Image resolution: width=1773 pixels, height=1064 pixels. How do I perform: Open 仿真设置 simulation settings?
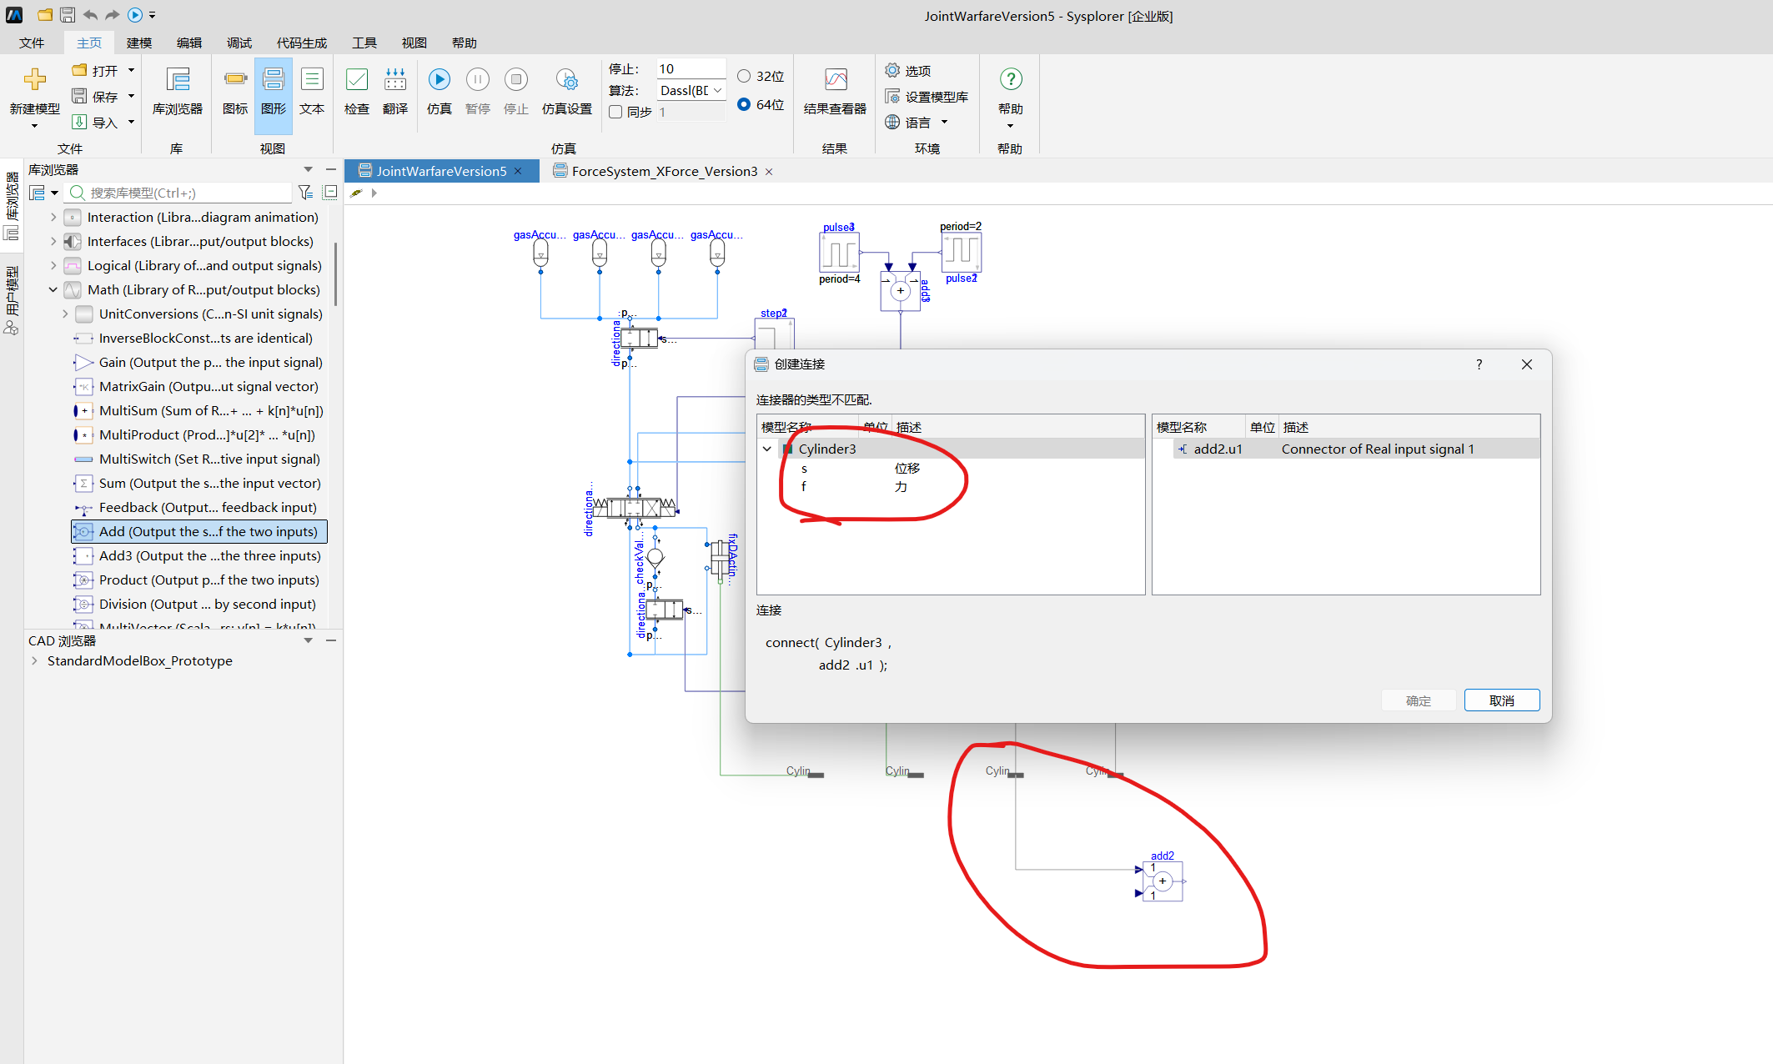click(x=567, y=92)
